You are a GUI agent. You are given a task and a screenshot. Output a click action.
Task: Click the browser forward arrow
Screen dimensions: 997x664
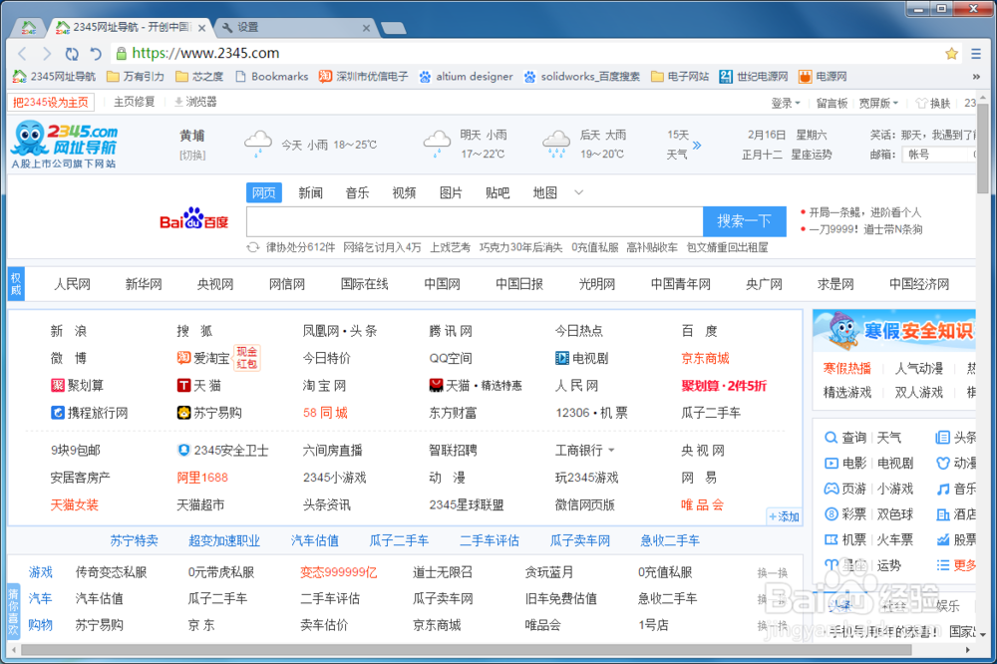tap(47, 54)
